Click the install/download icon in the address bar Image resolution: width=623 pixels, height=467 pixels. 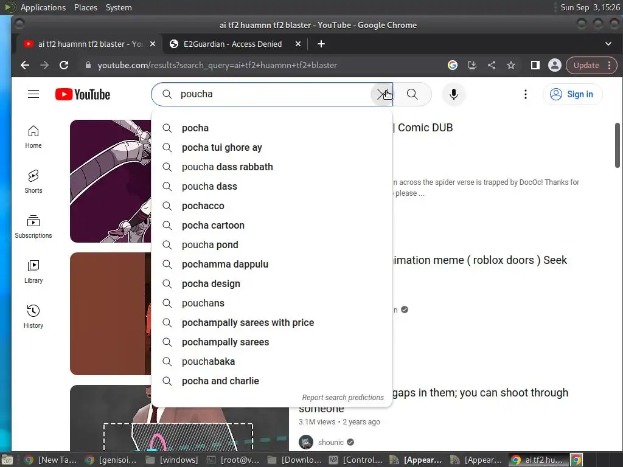tap(472, 65)
